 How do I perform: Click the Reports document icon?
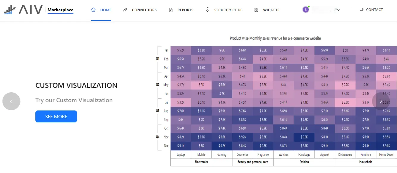[171, 10]
